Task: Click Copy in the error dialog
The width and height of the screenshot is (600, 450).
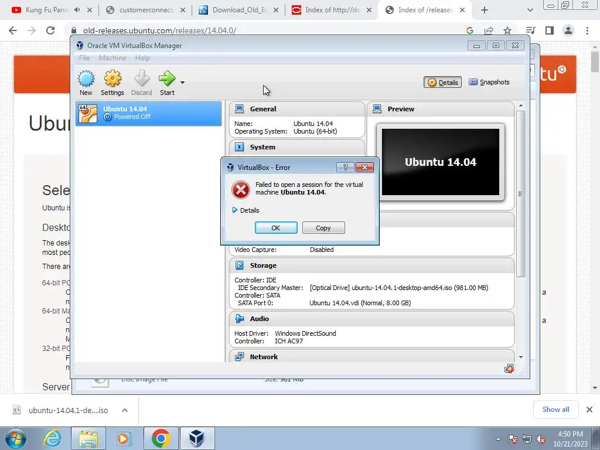Action: (323, 228)
